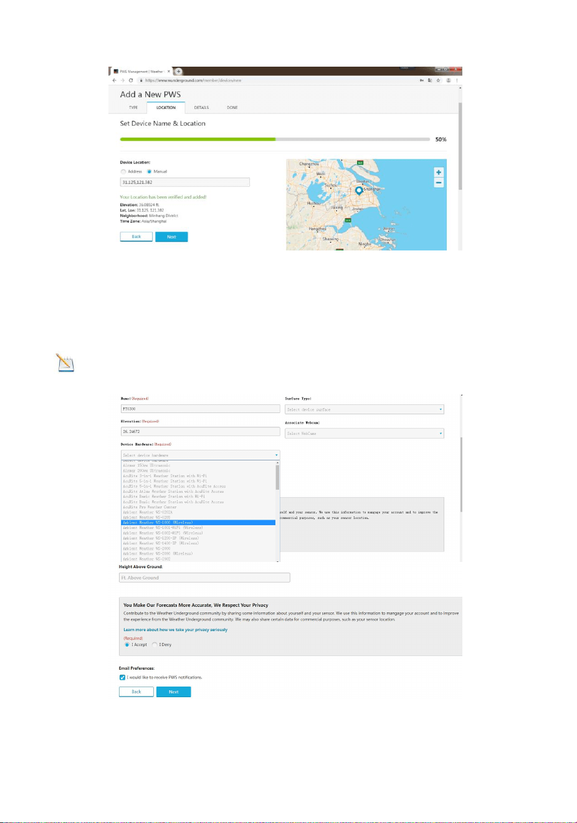Click the translate page icon
The width and height of the screenshot is (577, 823).
point(430,80)
